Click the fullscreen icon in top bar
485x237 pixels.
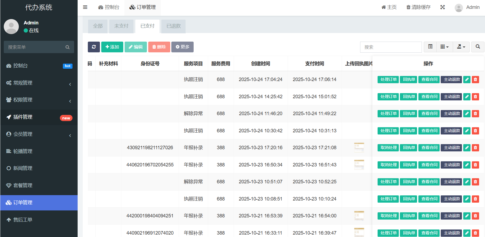point(443,7)
